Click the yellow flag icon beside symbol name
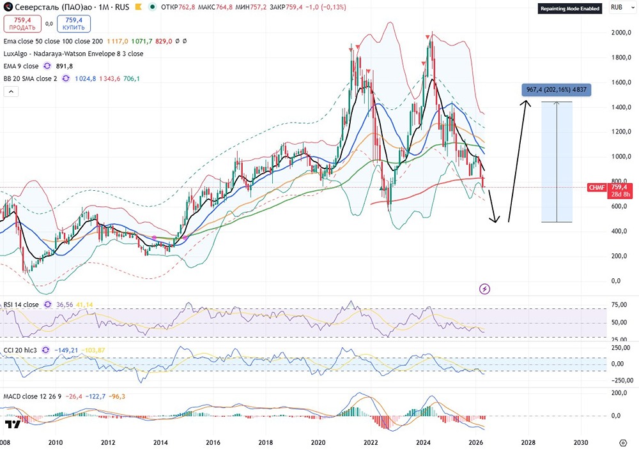The width and height of the screenshot is (639, 450). click(x=139, y=7)
